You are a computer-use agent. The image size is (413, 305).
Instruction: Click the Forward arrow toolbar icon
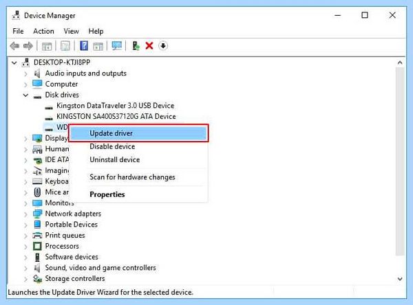pos(28,46)
